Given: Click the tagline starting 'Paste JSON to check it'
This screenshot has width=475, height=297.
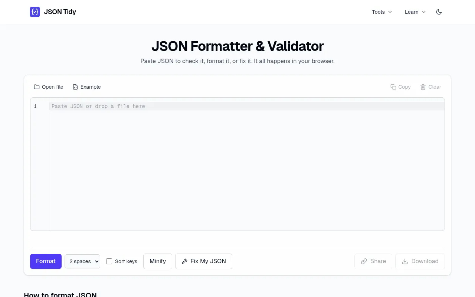Looking at the screenshot, I should coord(237,61).
